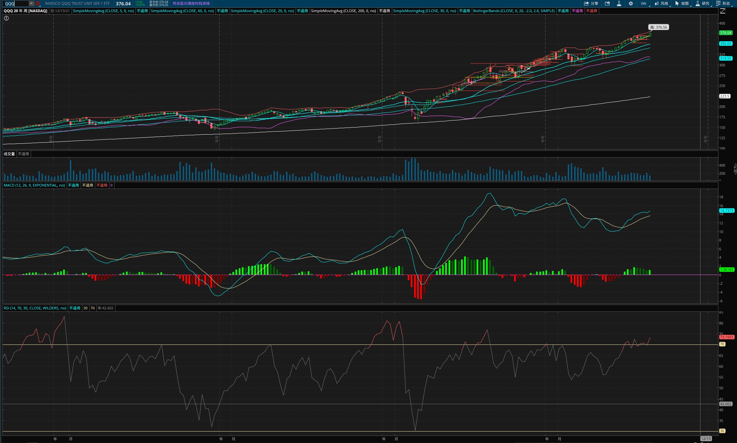Click the Volume (成交量) panel label
The width and height of the screenshot is (737, 443).
pos(9,154)
